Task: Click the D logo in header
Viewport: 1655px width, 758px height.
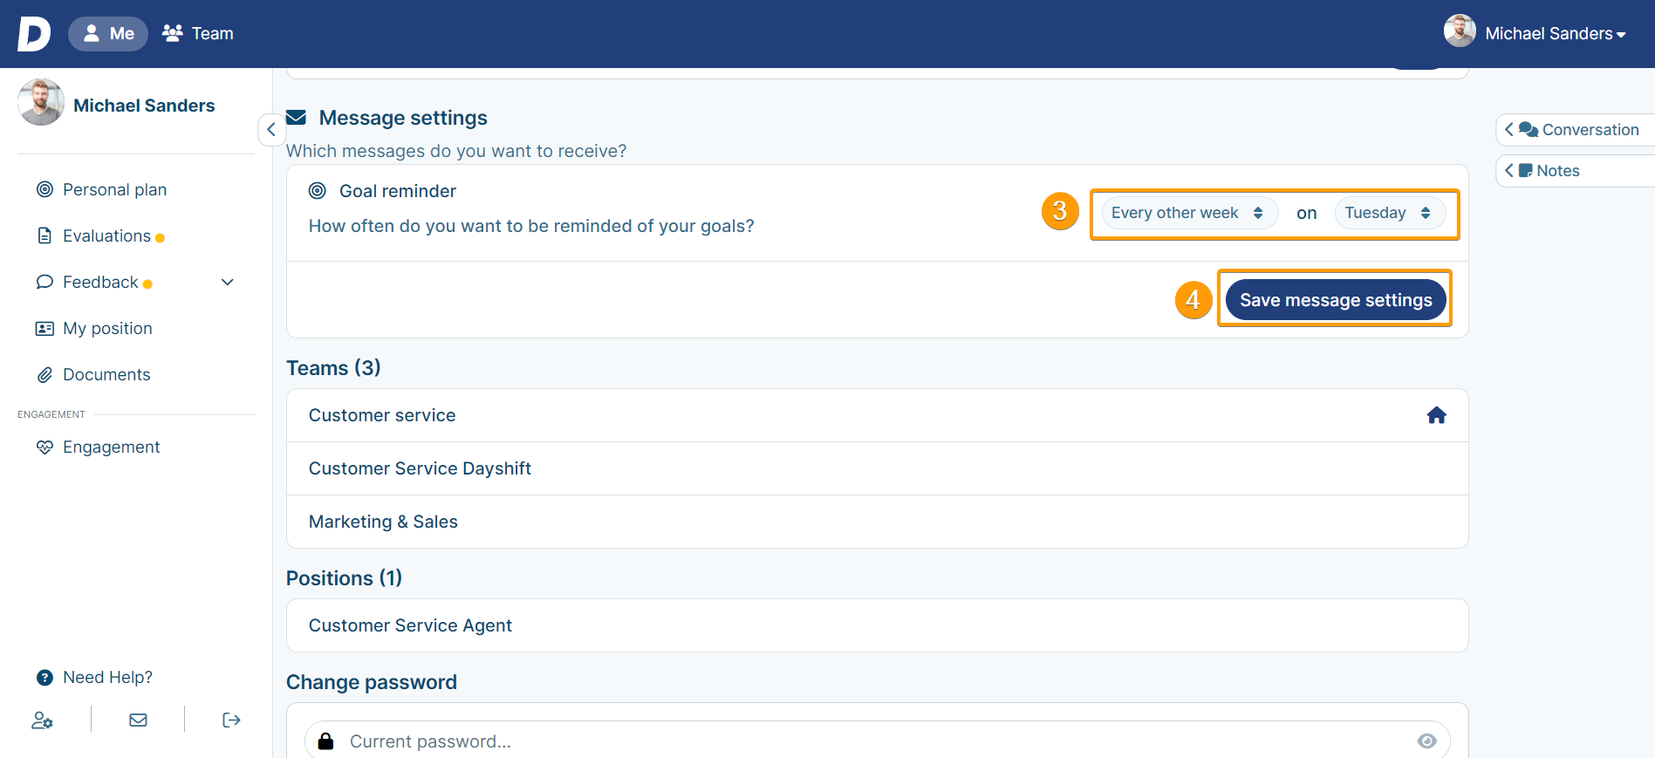Action: click(34, 34)
